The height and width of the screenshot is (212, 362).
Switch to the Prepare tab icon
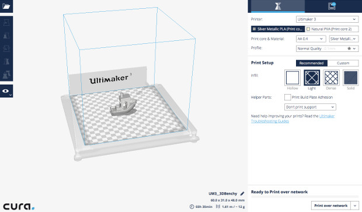(x=278, y=6)
